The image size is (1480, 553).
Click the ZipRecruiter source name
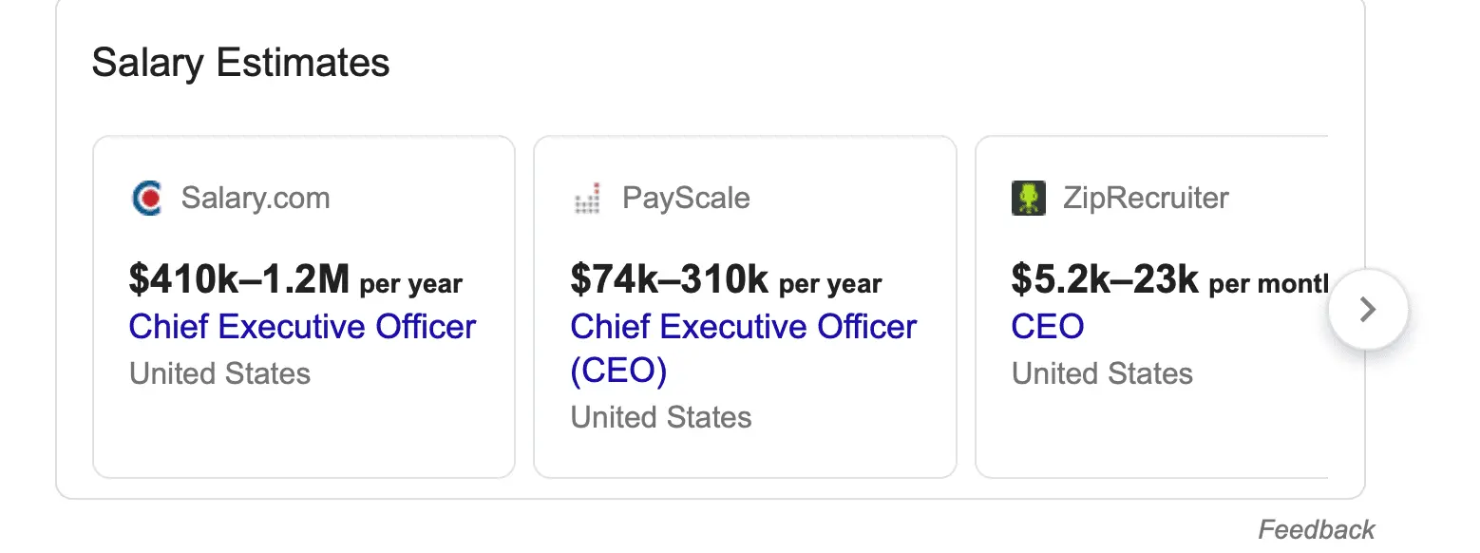tap(1146, 199)
